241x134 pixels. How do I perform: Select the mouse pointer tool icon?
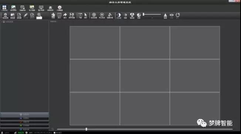click(x=86, y=15)
